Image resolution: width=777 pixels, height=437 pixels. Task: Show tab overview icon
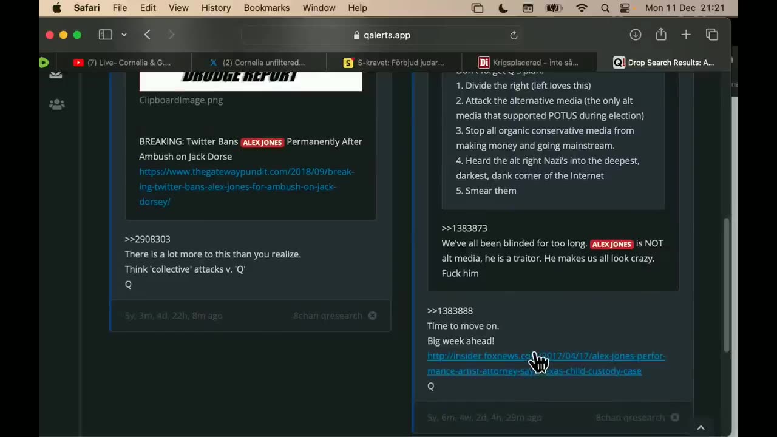point(712,35)
